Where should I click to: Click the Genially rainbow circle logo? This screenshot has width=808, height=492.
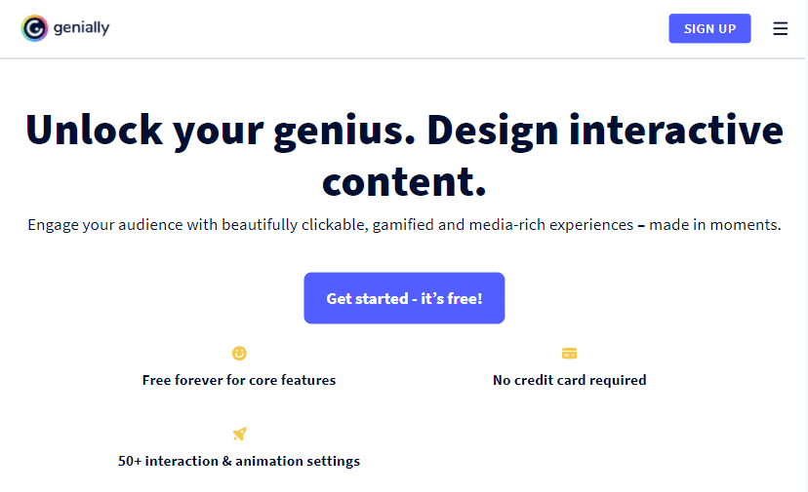pyautogui.click(x=34, y=28)
